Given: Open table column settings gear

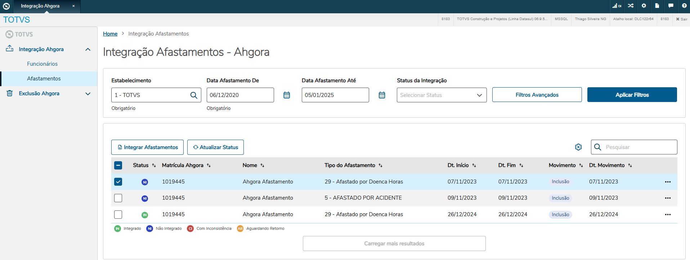Looking at the screenshot, I should [578, 147].
